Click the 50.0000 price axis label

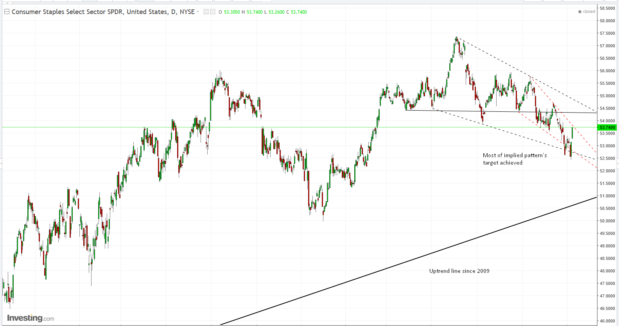pyautogui.click(x=607, y=221)
